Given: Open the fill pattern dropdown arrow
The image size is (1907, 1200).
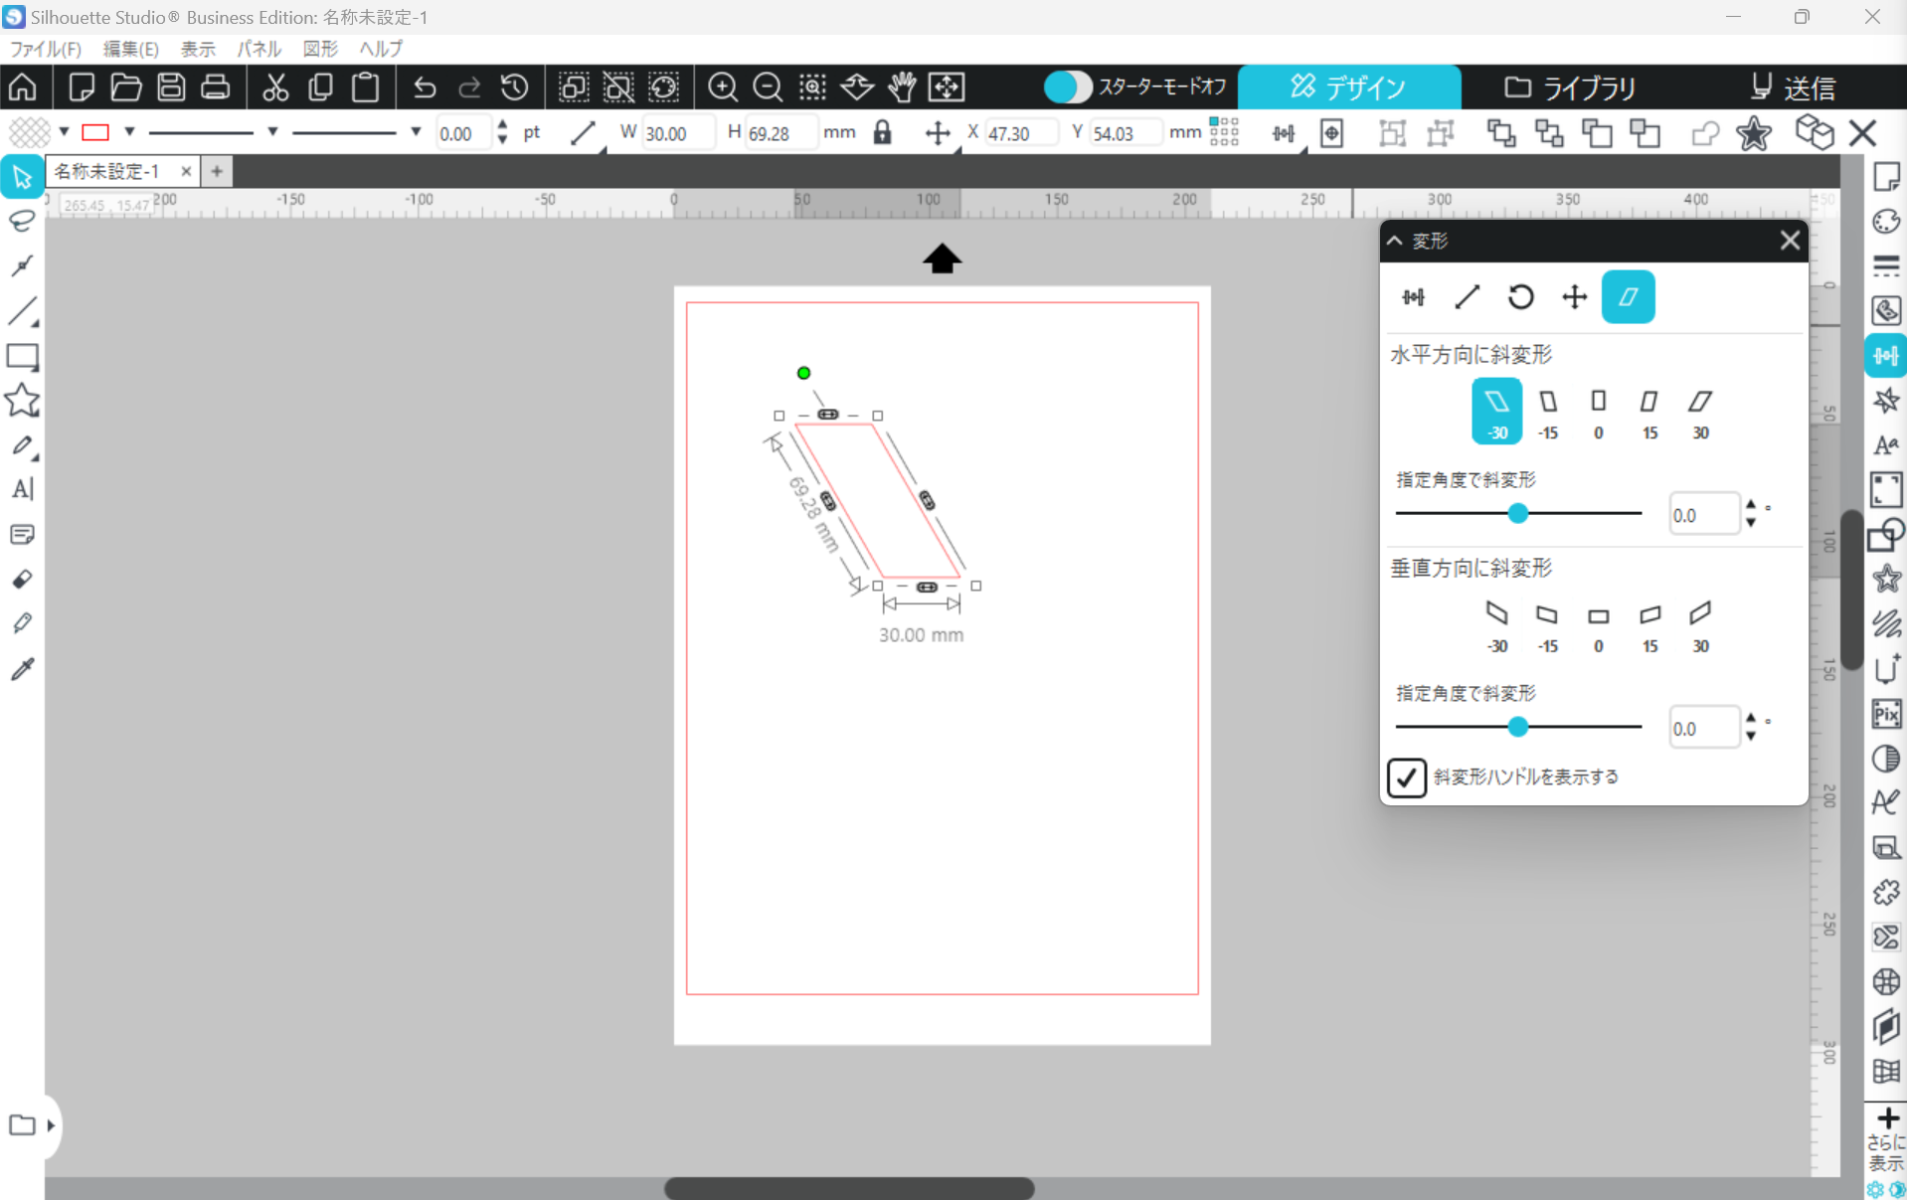Looking at the screenshot, I should point(64,132).
